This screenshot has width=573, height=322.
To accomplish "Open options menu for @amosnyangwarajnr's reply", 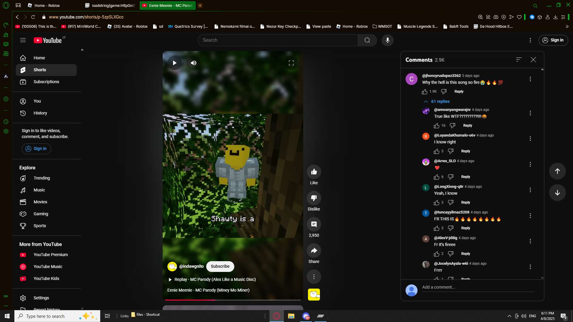I will coord(530,113).
